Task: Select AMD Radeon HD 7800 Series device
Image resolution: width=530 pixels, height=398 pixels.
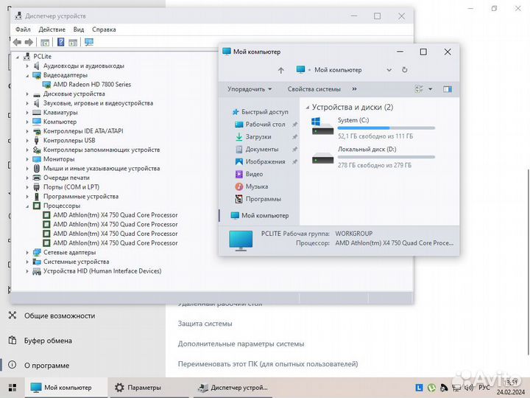Action: [91, 84]
